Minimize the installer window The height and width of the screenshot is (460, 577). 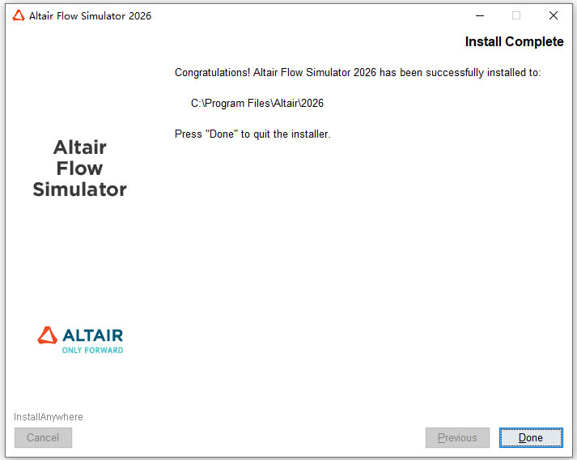click(480, 16)
